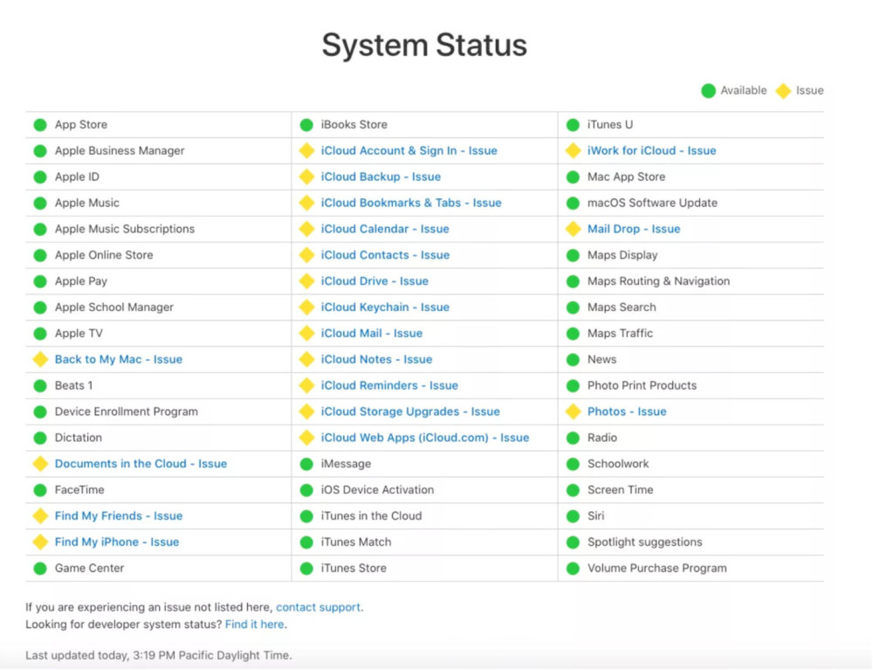Click the green Available legend indicator

click(x=709, y=91)
